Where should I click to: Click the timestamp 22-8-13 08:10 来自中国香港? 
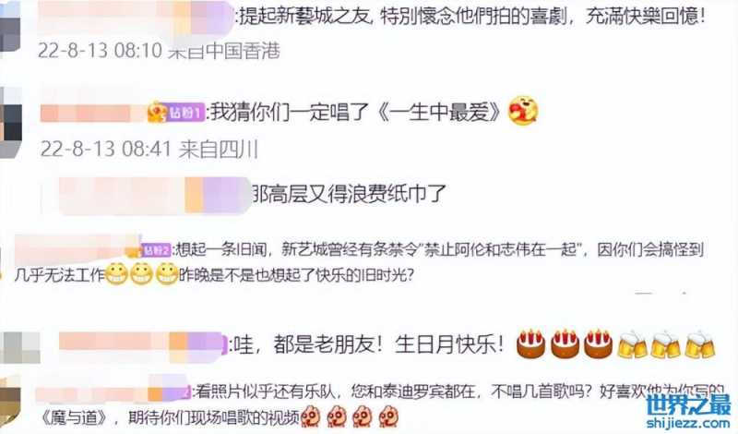coord(159,51)
